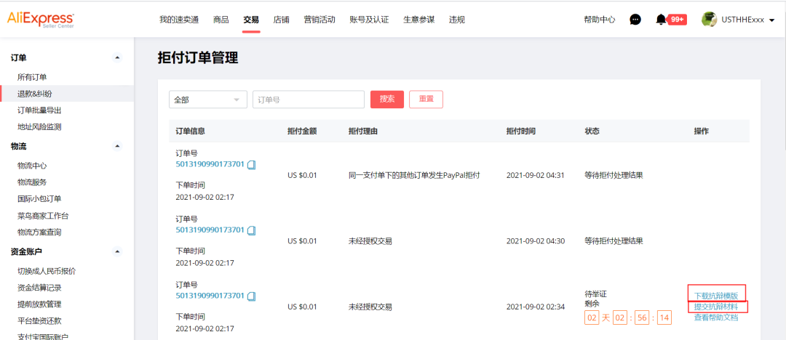786x340 pixels.
Task: Open the 违规 navigation menu
Action: pyautogui.click(x=456, y=20)
